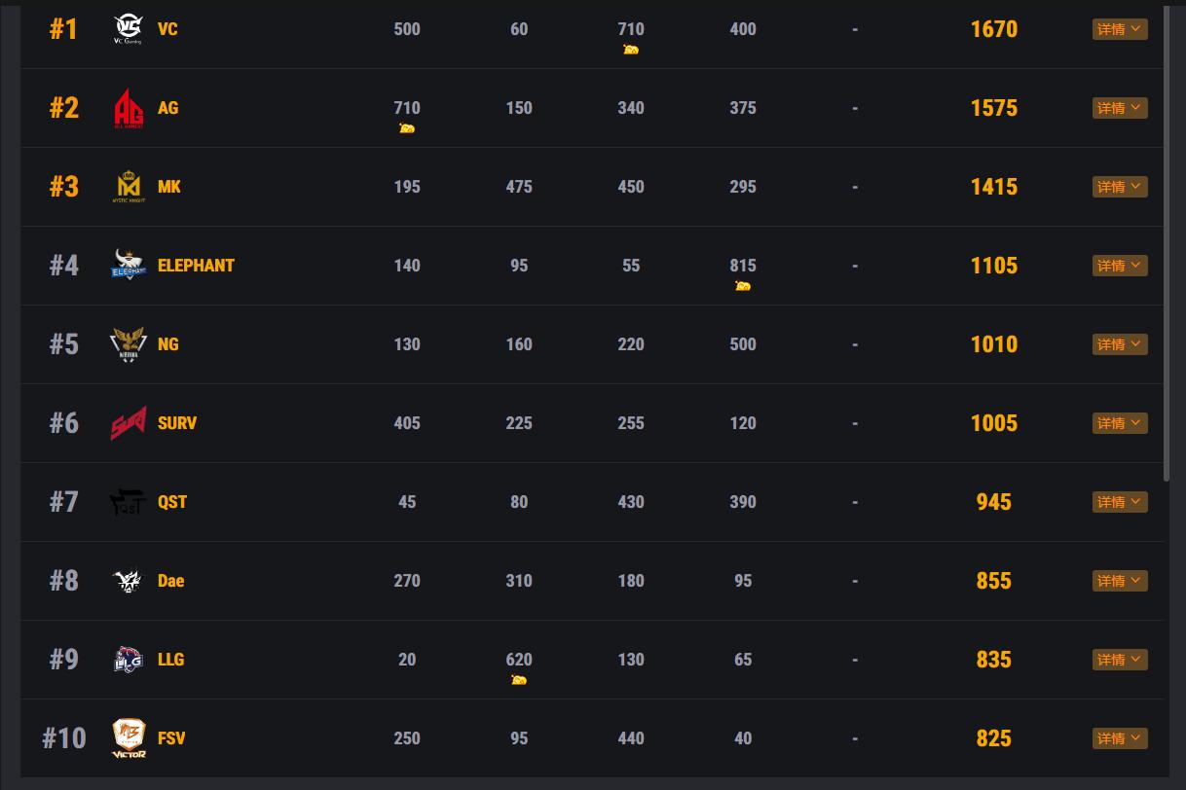Click the Dae team logo
Screen dimensions: 1186x790
(x=128, y=581)
